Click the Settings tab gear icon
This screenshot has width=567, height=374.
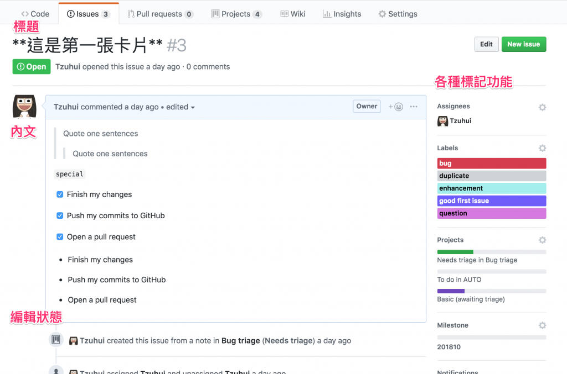click(382, 14)
